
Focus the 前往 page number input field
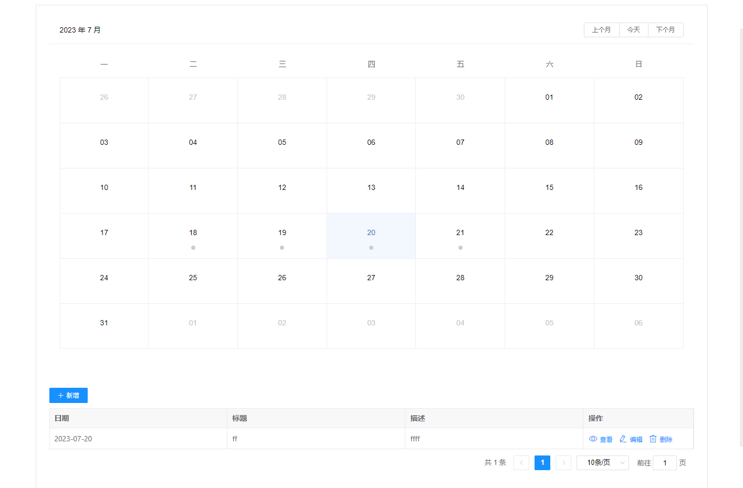click(664, 462)
